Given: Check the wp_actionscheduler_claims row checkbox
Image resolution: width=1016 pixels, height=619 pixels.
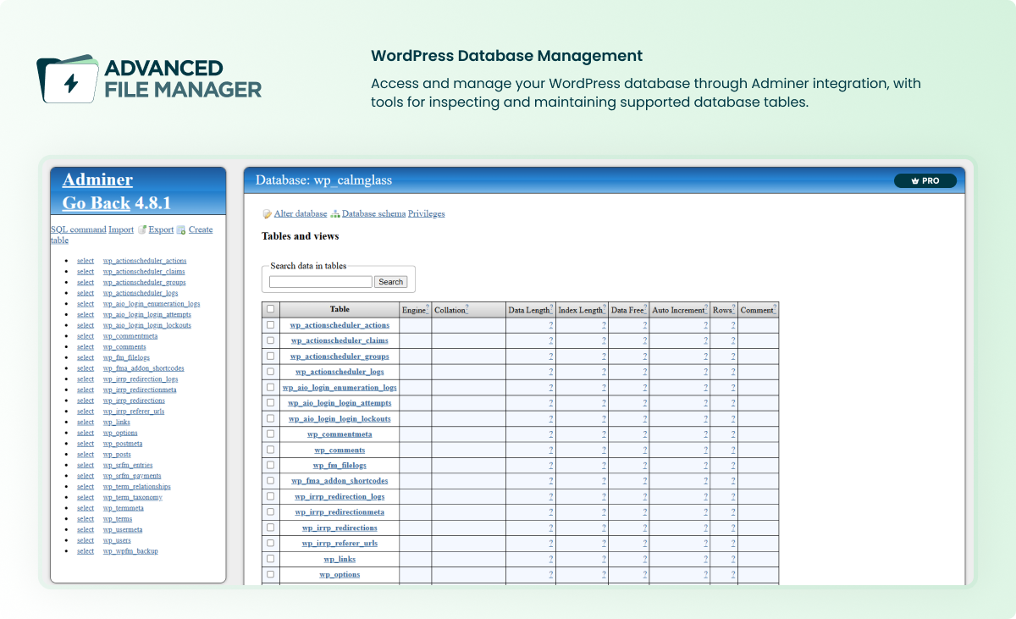Looking at the screenshot, I should point(271,340).
